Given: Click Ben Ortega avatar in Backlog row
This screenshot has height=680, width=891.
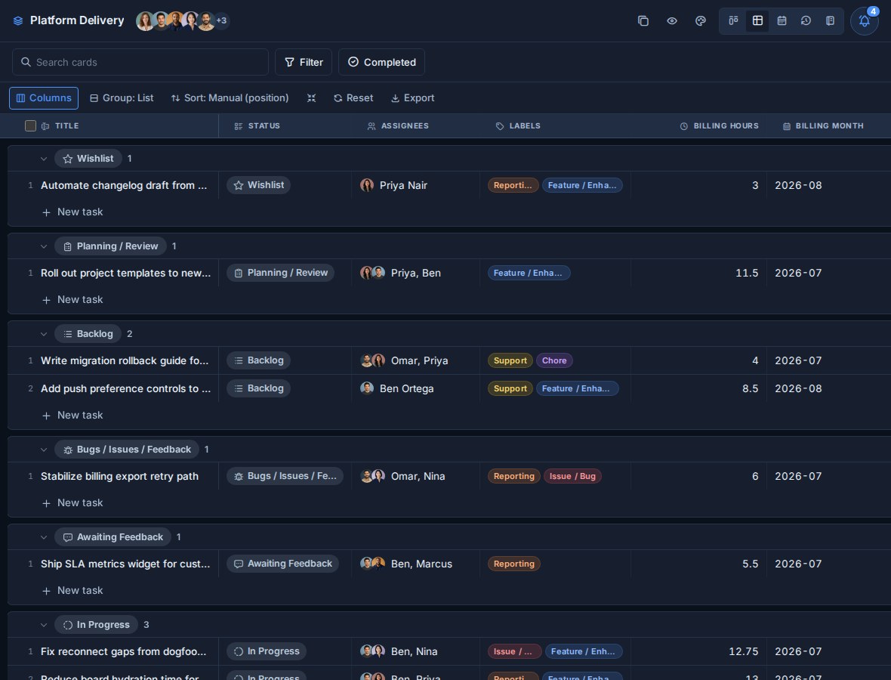Looking at the screenshot, I should 367,388.
